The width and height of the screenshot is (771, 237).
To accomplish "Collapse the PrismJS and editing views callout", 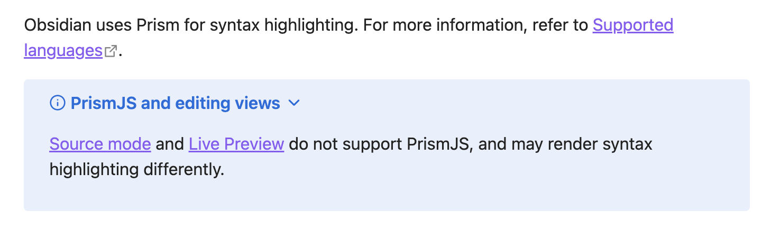I will pyautogui.click(x=295, y=103).
